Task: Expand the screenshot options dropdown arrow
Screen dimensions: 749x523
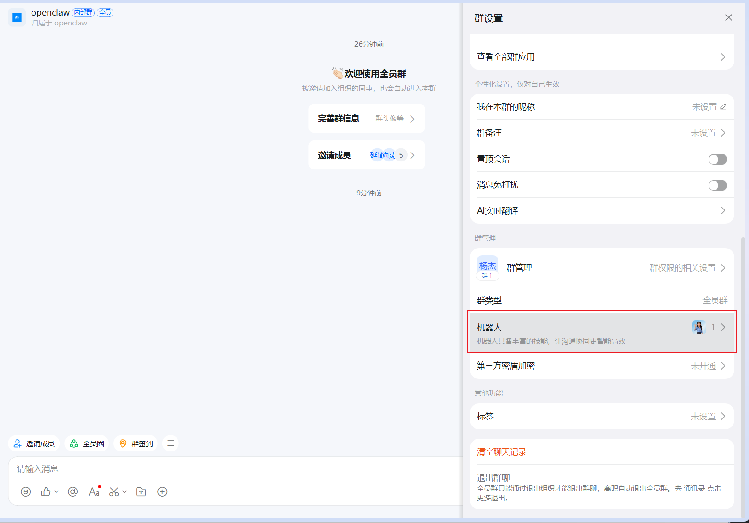Action: (x=125, y=492)
